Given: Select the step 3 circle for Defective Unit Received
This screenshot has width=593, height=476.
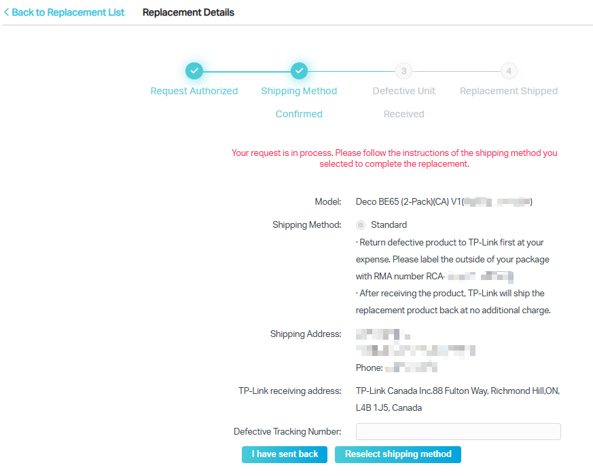Looking at the screenshot, I should coord(403,71).
